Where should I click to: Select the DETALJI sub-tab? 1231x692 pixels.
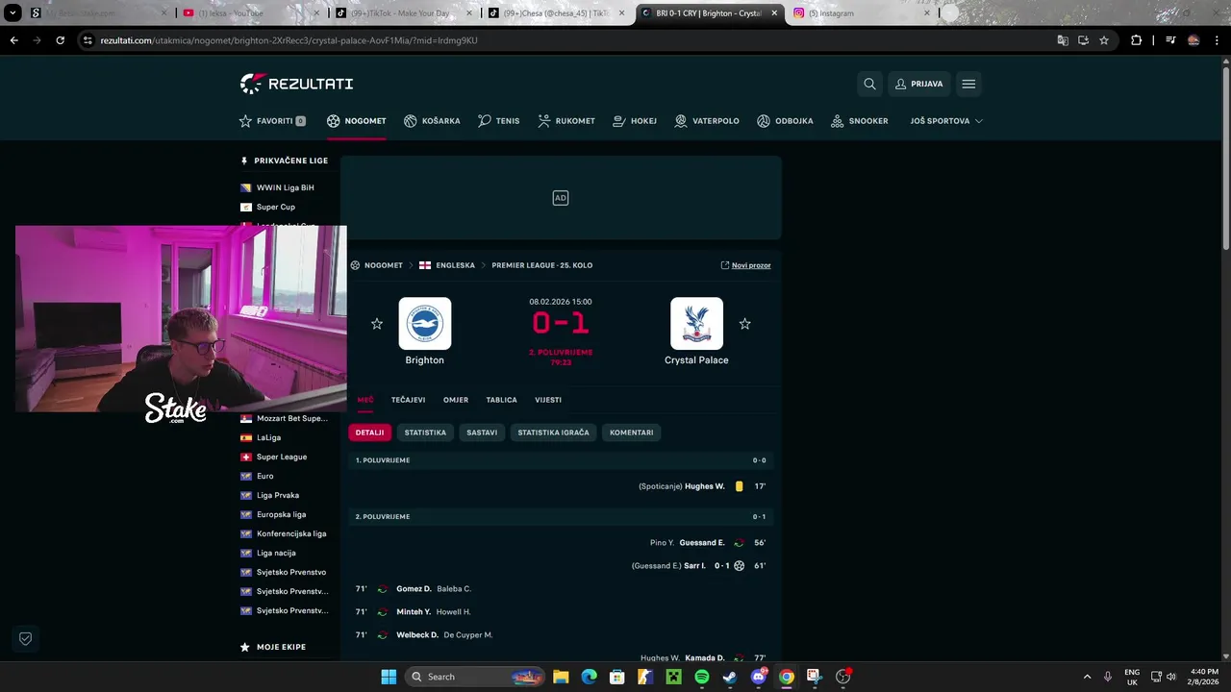tap(369, 432)
